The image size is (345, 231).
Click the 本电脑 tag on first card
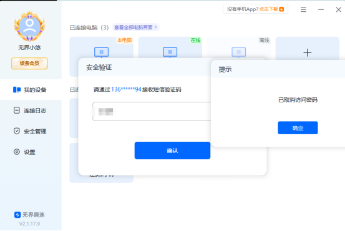point(125,41)
